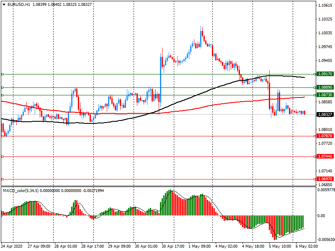Click the left handle of the 1.06970 line

coord(3,179)
